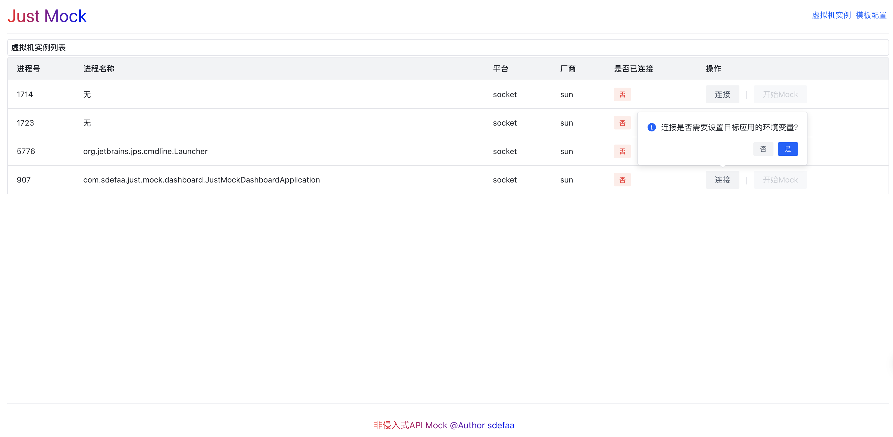Click the 否 status tag for process 1723
The width and height of the screenshot is (893, 437).
(x=622, y=123)
